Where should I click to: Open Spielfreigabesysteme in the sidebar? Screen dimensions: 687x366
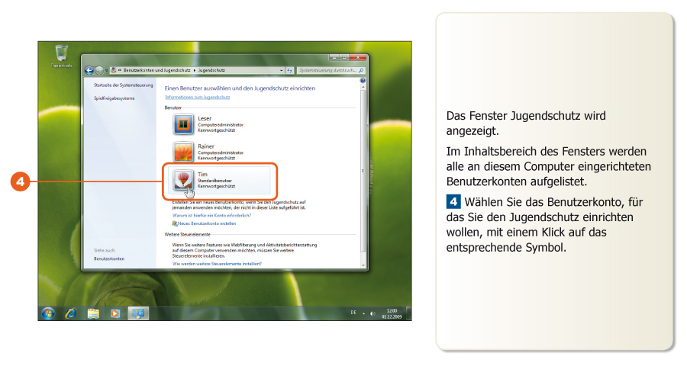[114, 98]
